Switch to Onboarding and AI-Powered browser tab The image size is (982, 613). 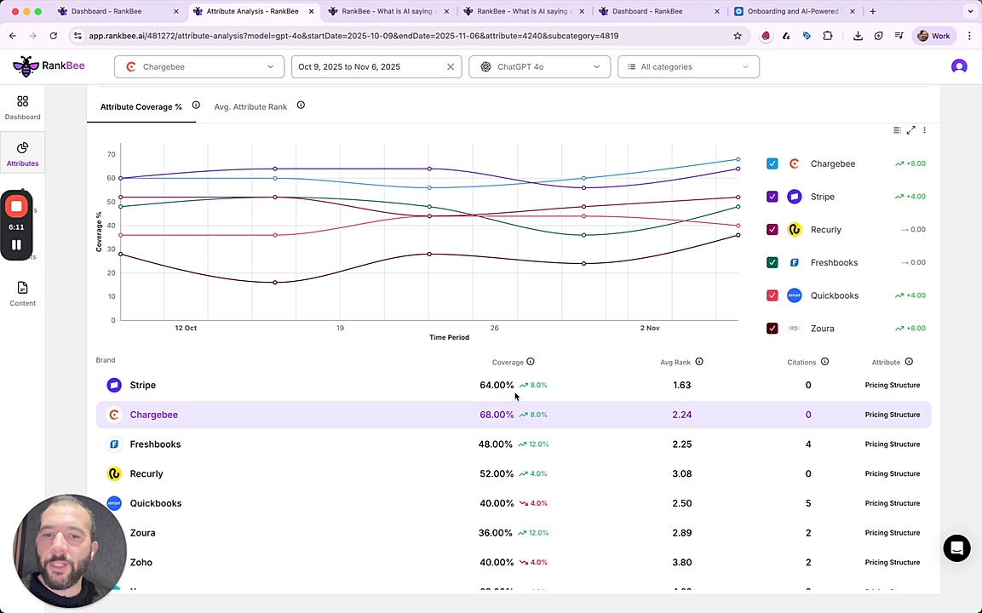(x=792, y=11)
